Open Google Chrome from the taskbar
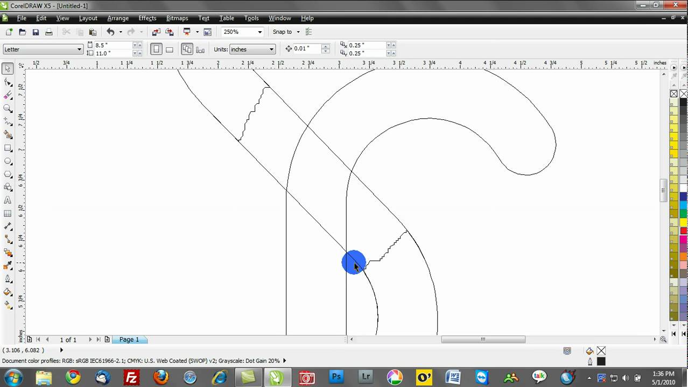 73,377
